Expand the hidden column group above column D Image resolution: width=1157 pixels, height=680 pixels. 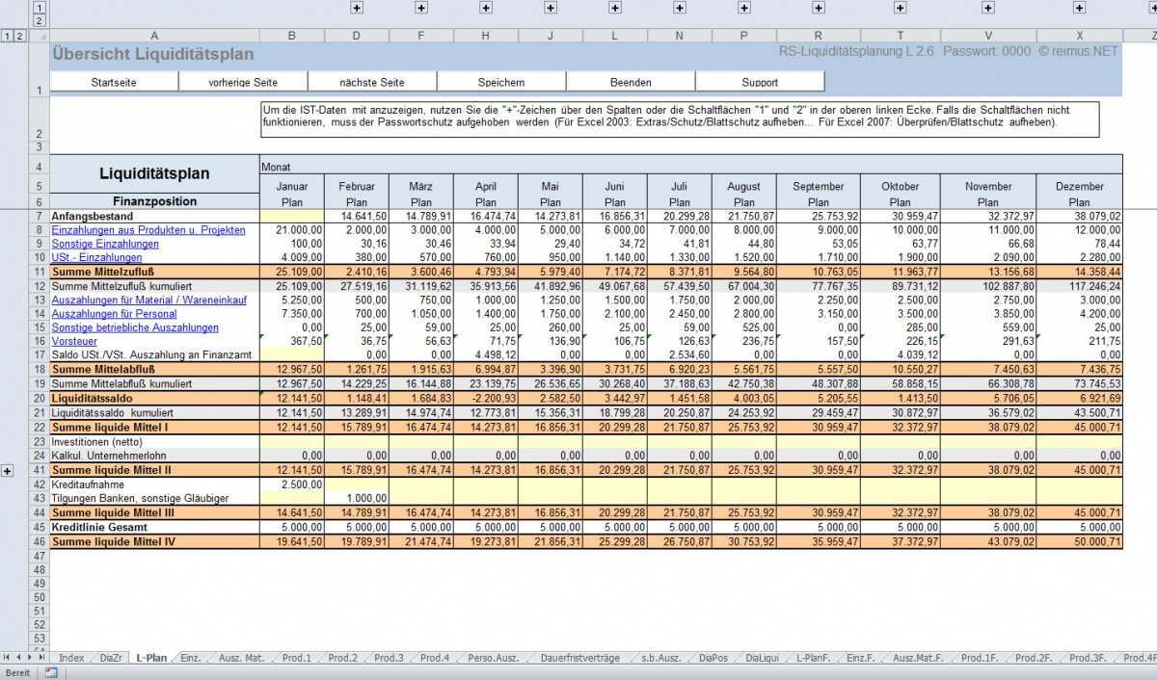(x=357, y=8)
